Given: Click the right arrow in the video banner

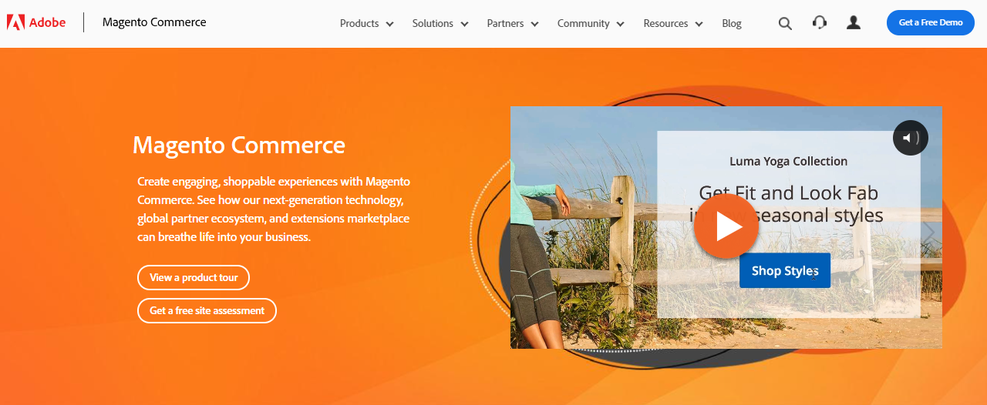Looking at the screenshot, I should pos(929,232).
